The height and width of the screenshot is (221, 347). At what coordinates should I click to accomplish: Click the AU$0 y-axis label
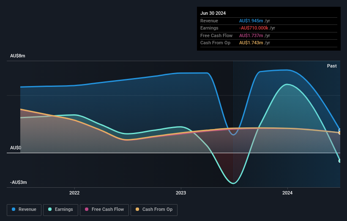(16, 148)
